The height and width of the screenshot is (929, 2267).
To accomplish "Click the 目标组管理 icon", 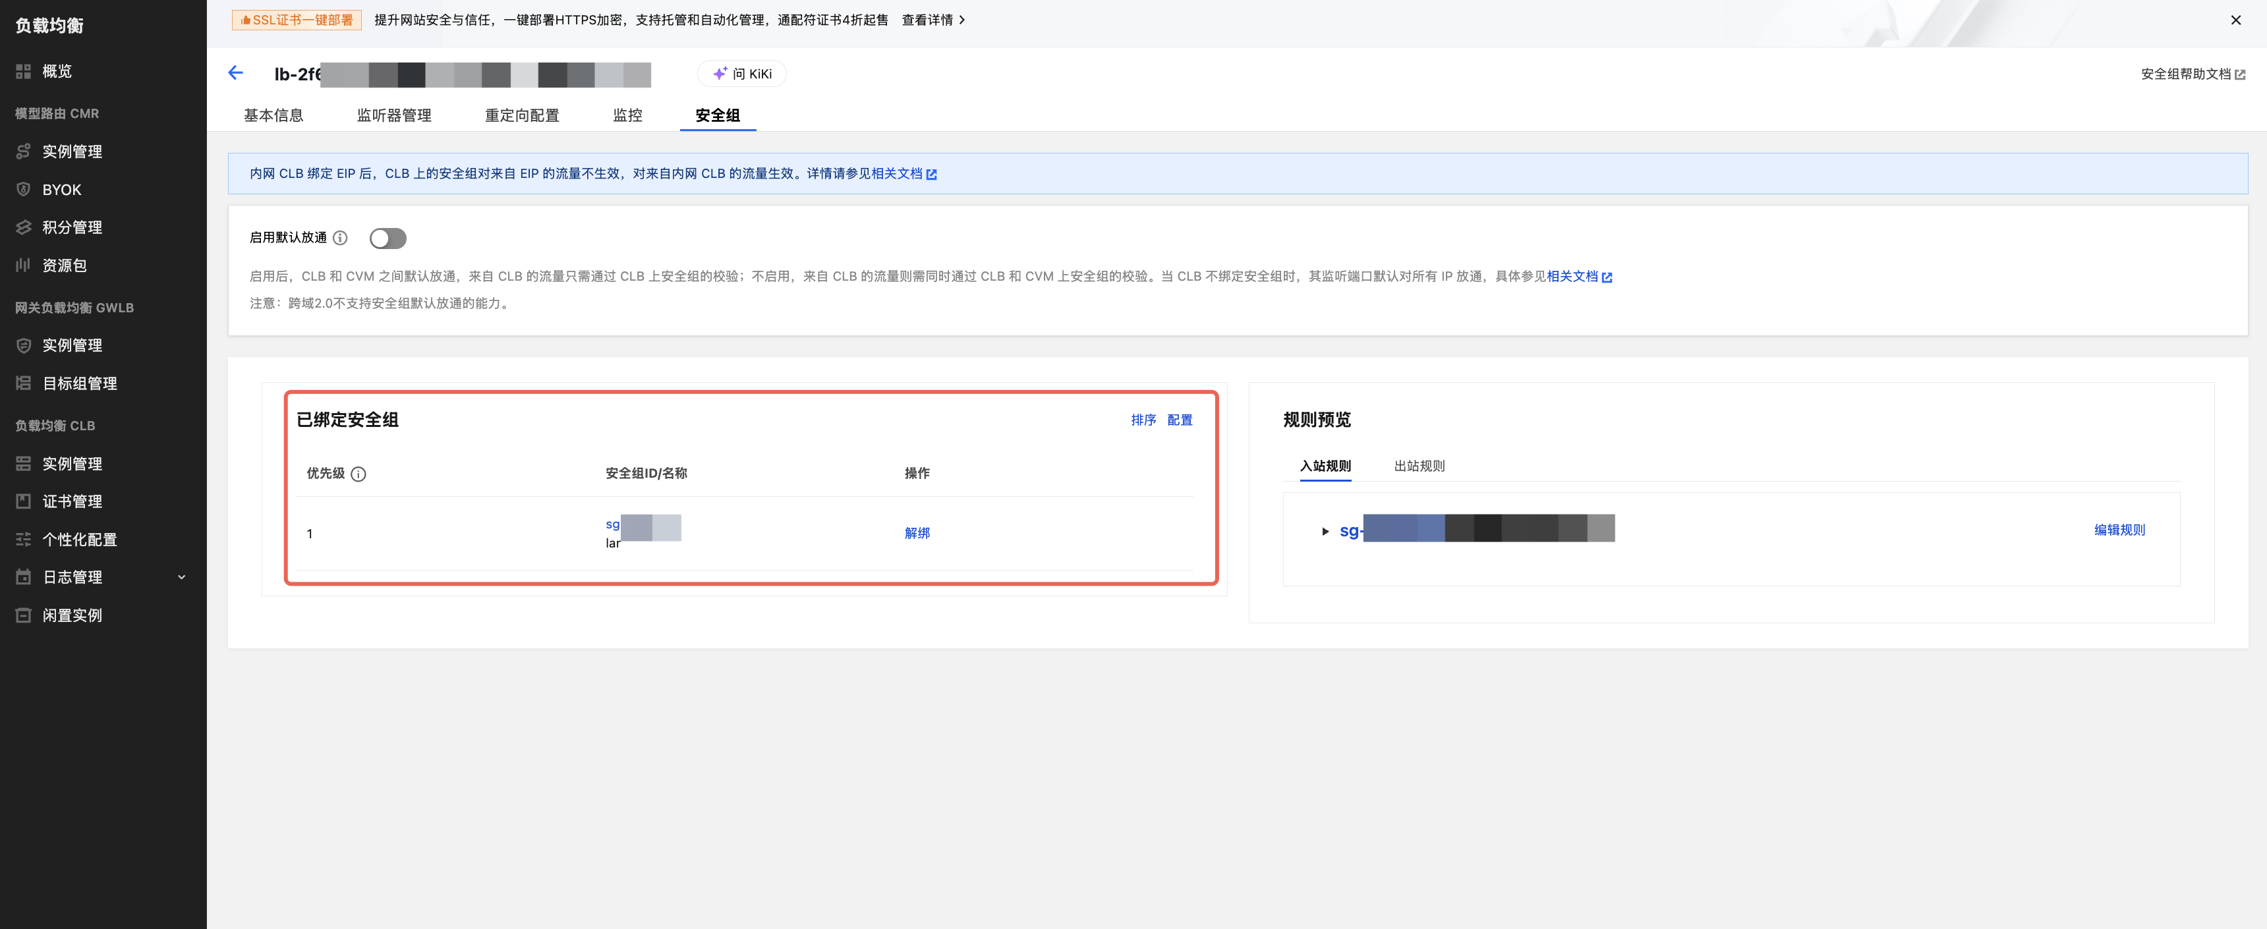I will tap(24, 383).
